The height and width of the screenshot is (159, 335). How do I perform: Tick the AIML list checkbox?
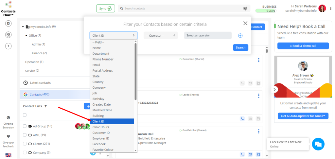pyautogui.click(x=25, y=135)
